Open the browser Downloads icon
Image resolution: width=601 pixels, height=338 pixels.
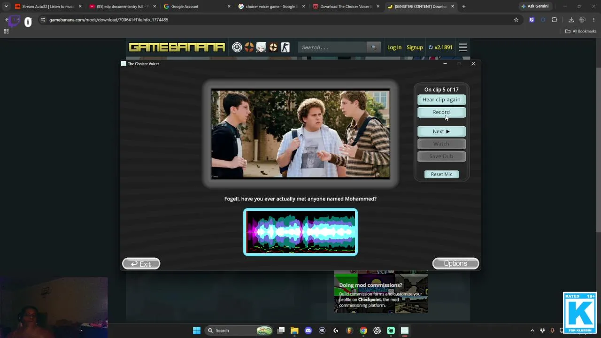tap(571, 20)
